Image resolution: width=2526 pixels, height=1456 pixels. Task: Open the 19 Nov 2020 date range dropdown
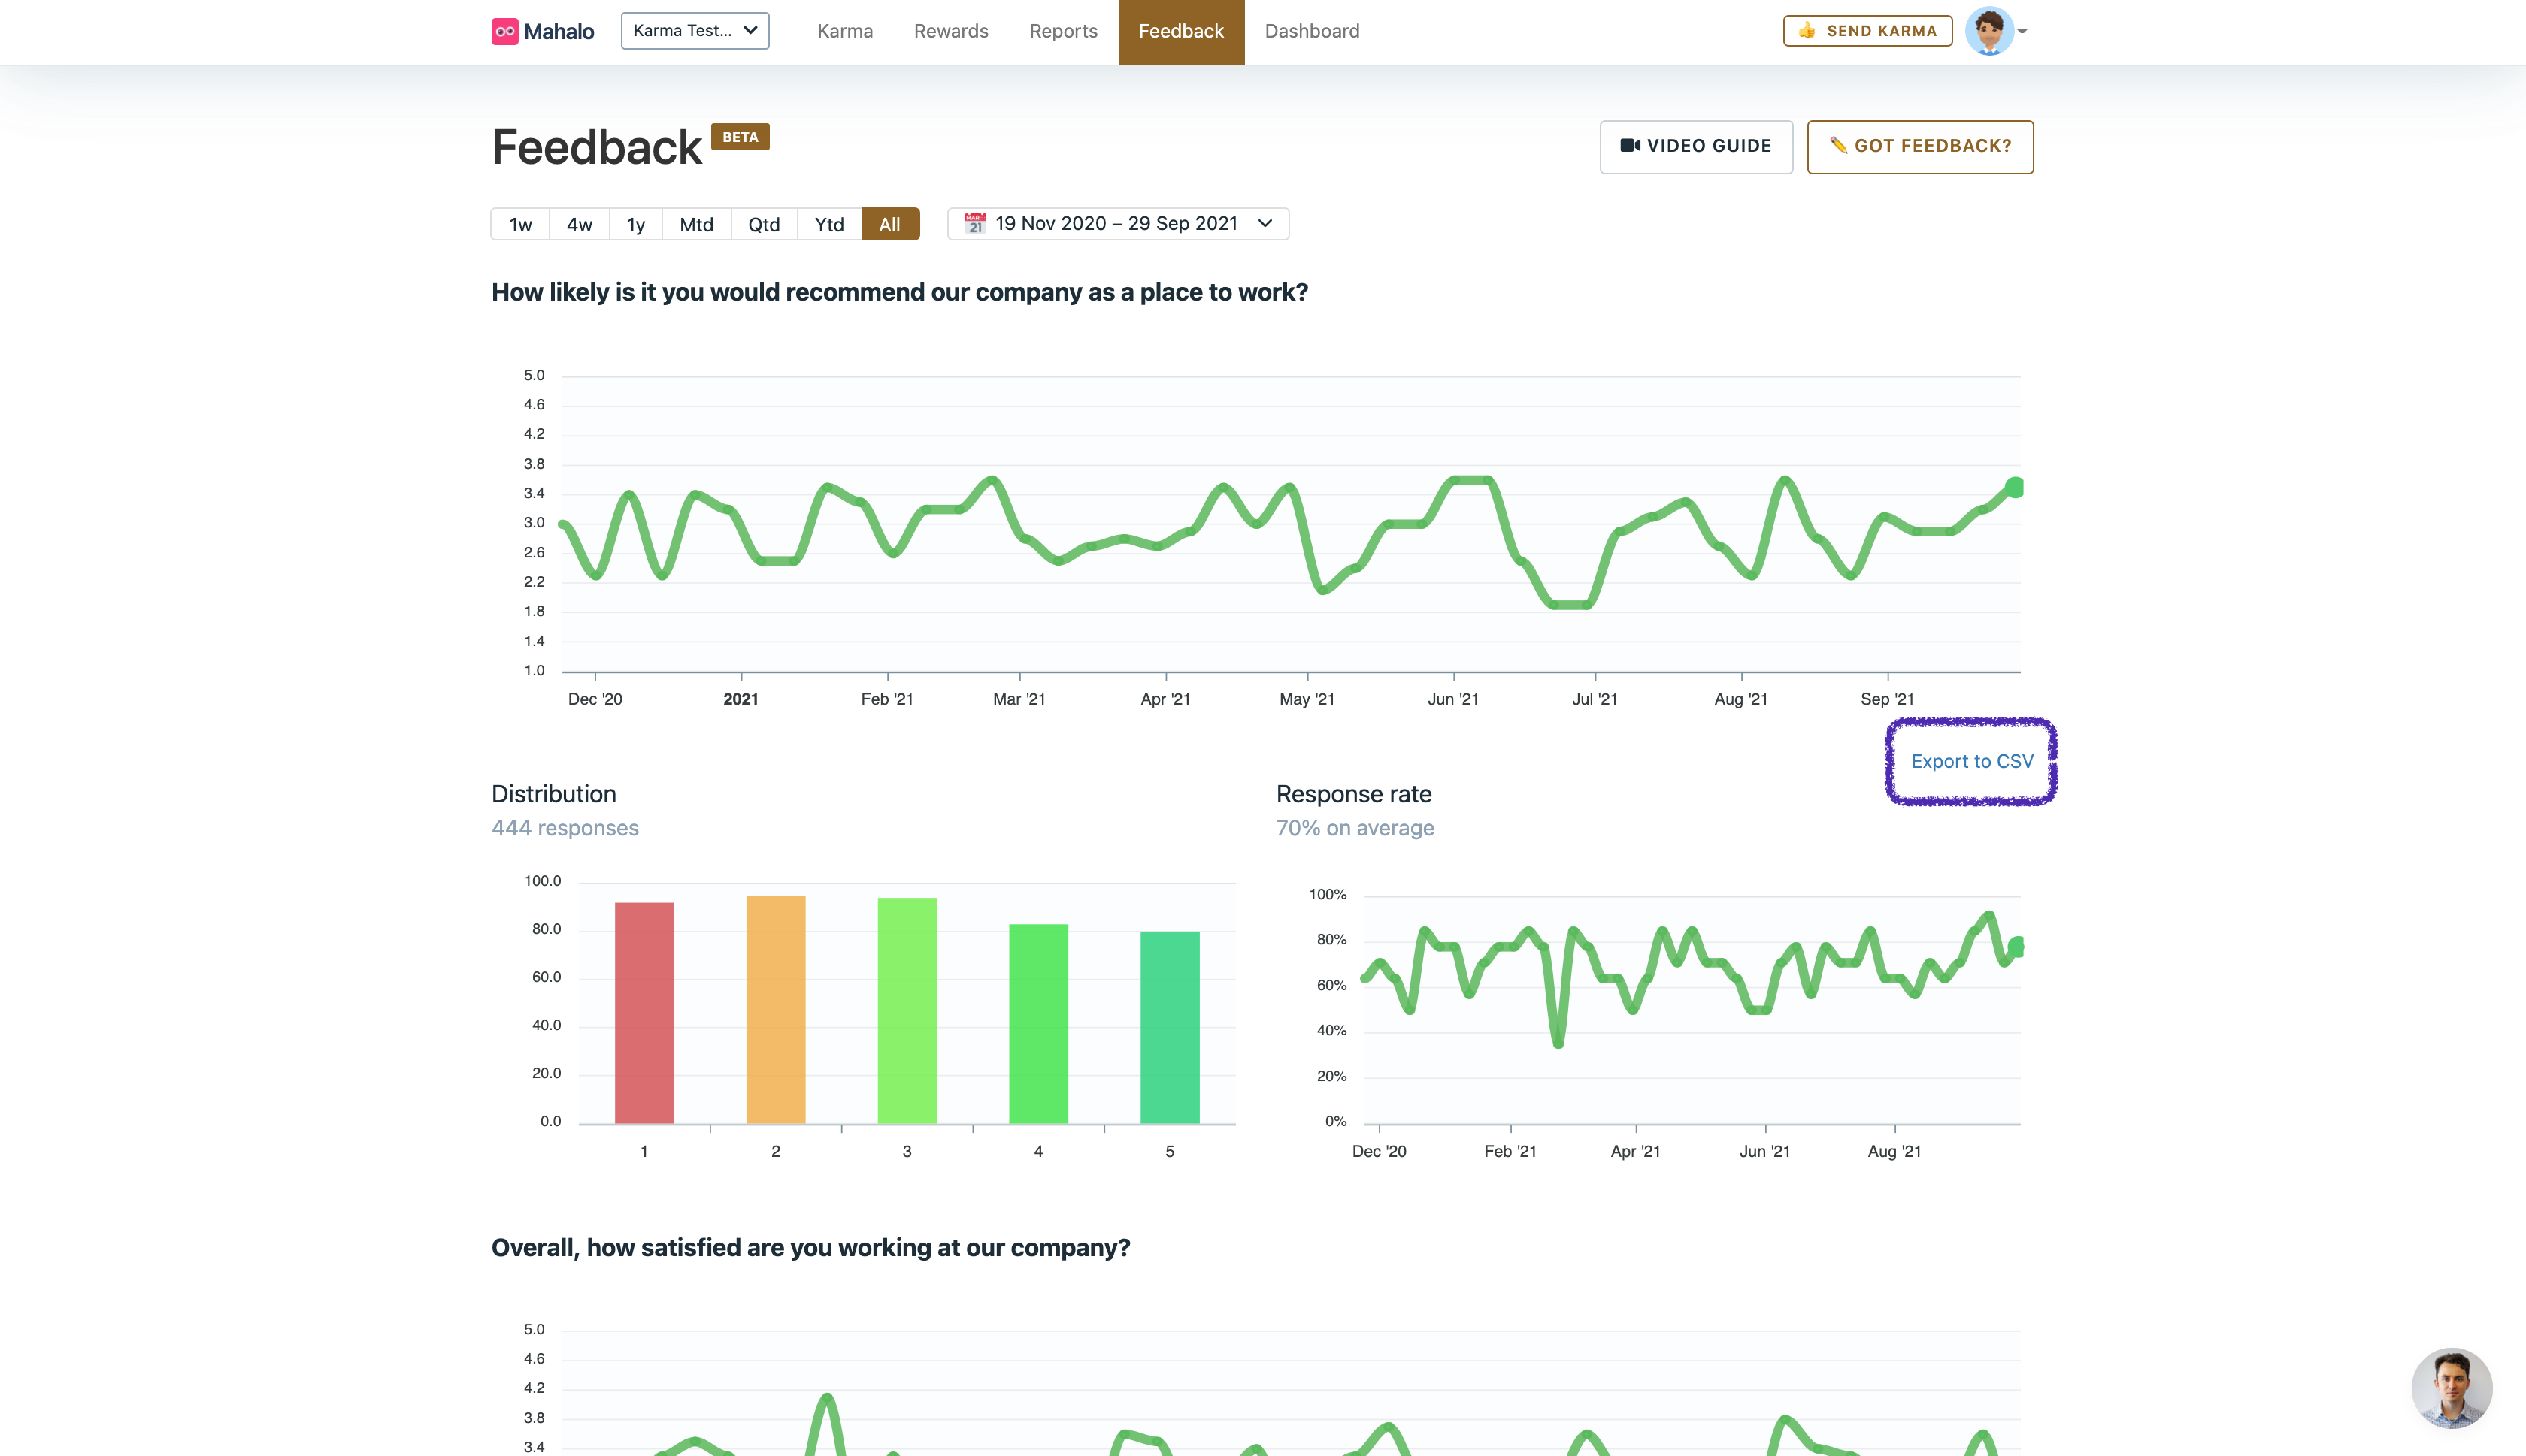[x=1117, y=224]
